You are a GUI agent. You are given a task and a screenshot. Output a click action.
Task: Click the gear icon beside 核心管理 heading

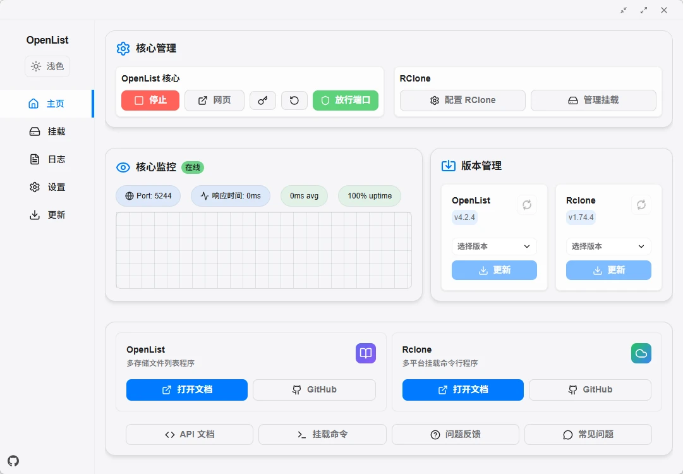(x=123, y=49)
